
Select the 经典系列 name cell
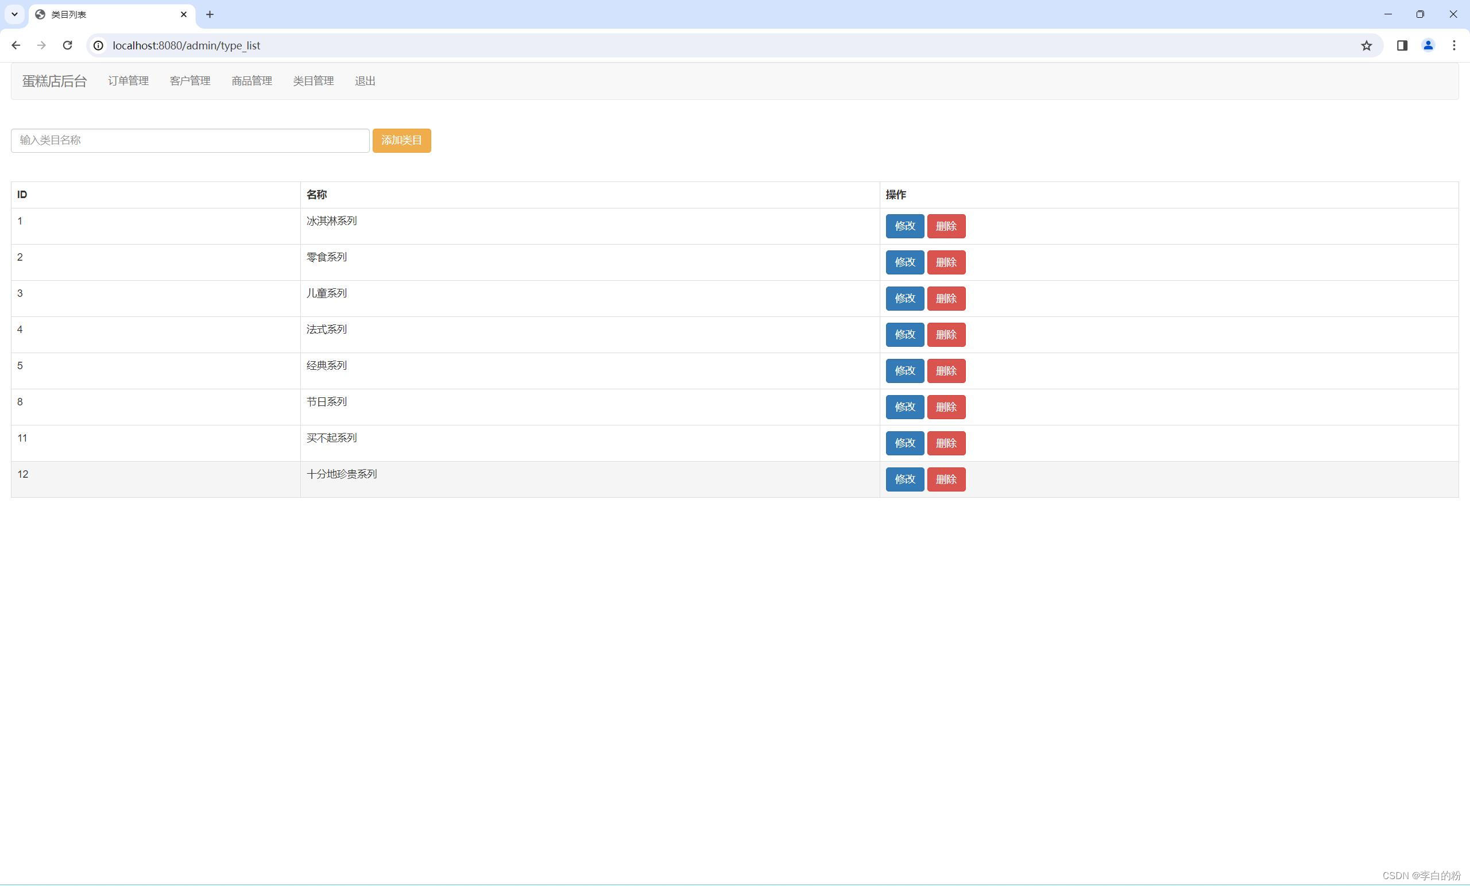(590, 371)
